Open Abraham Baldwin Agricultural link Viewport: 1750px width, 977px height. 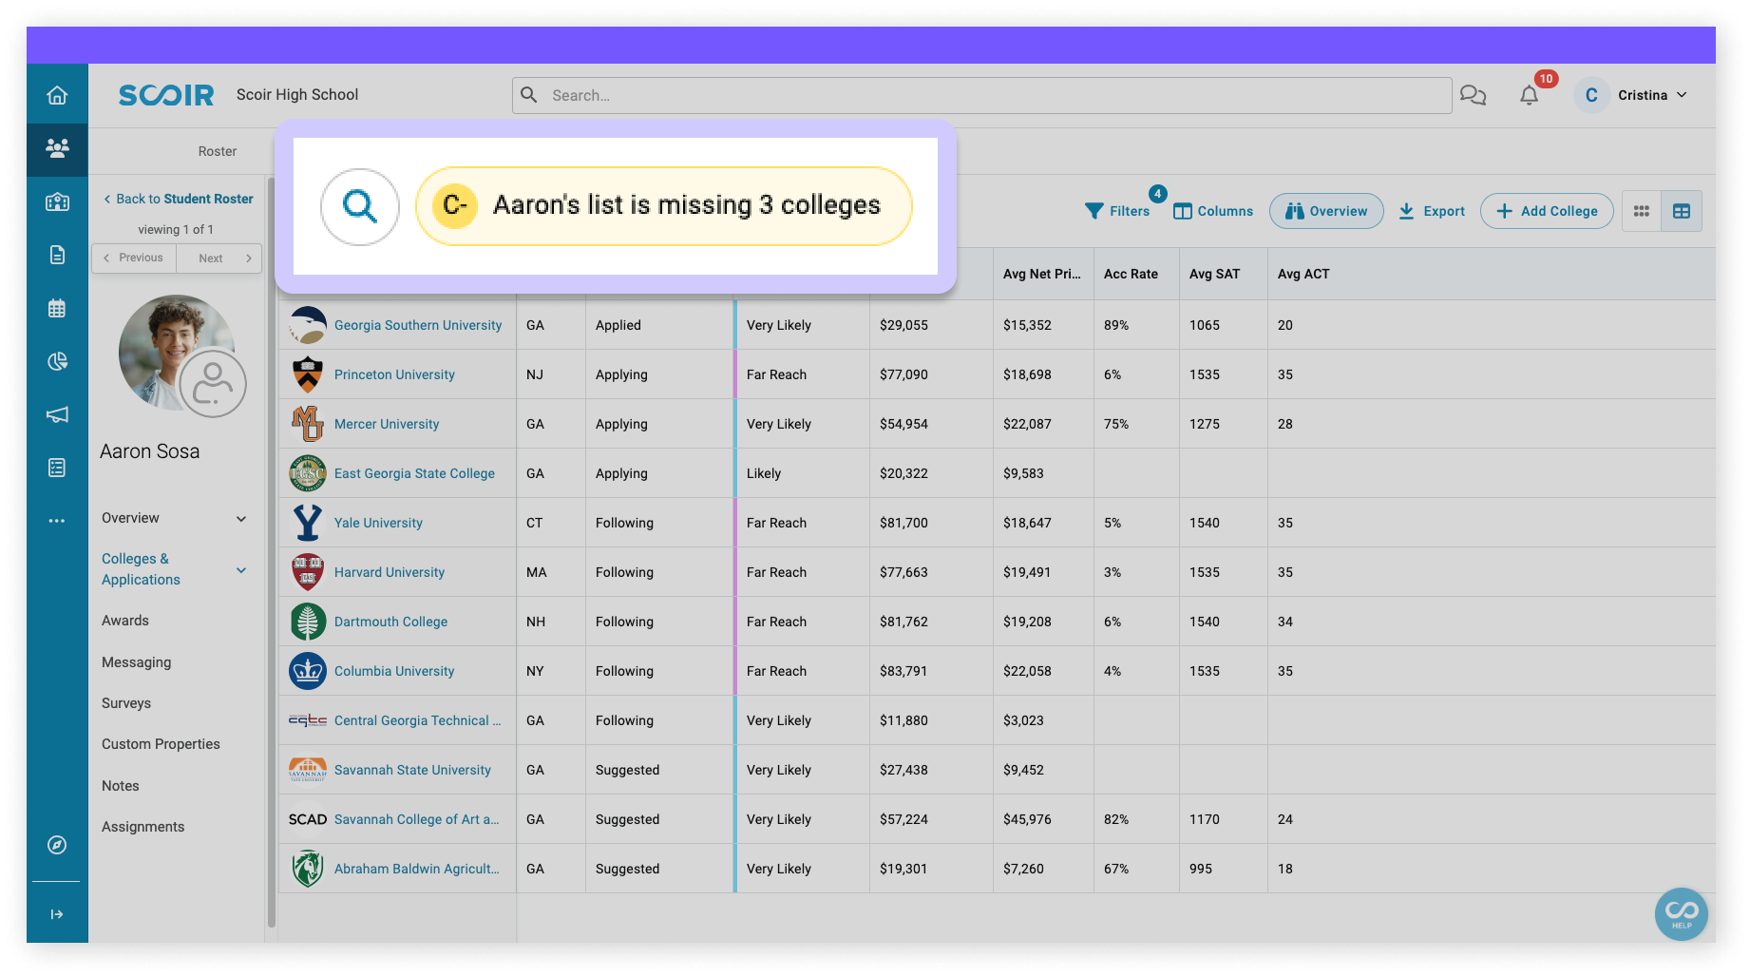point(416,869)
